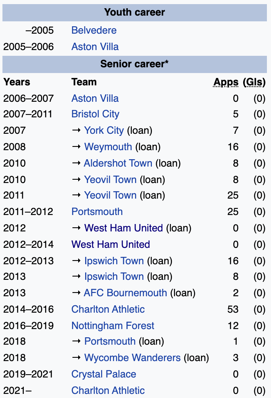Open Aston Villa link for 2006–2007
The width and height of the screenshot is (271, 398).
[x=95, y=98]
